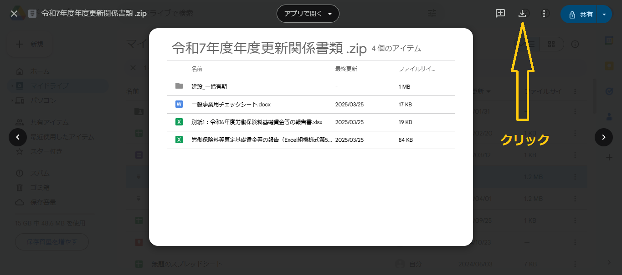Open Google Calendar in the side panel
This screenshot has height=275, width=622.
click(x=609, y=40)
